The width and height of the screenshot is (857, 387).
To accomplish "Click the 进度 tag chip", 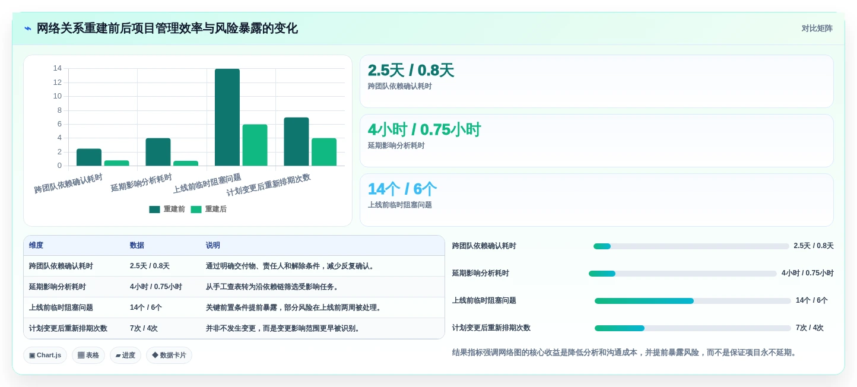I will click(x=125, y=356).
